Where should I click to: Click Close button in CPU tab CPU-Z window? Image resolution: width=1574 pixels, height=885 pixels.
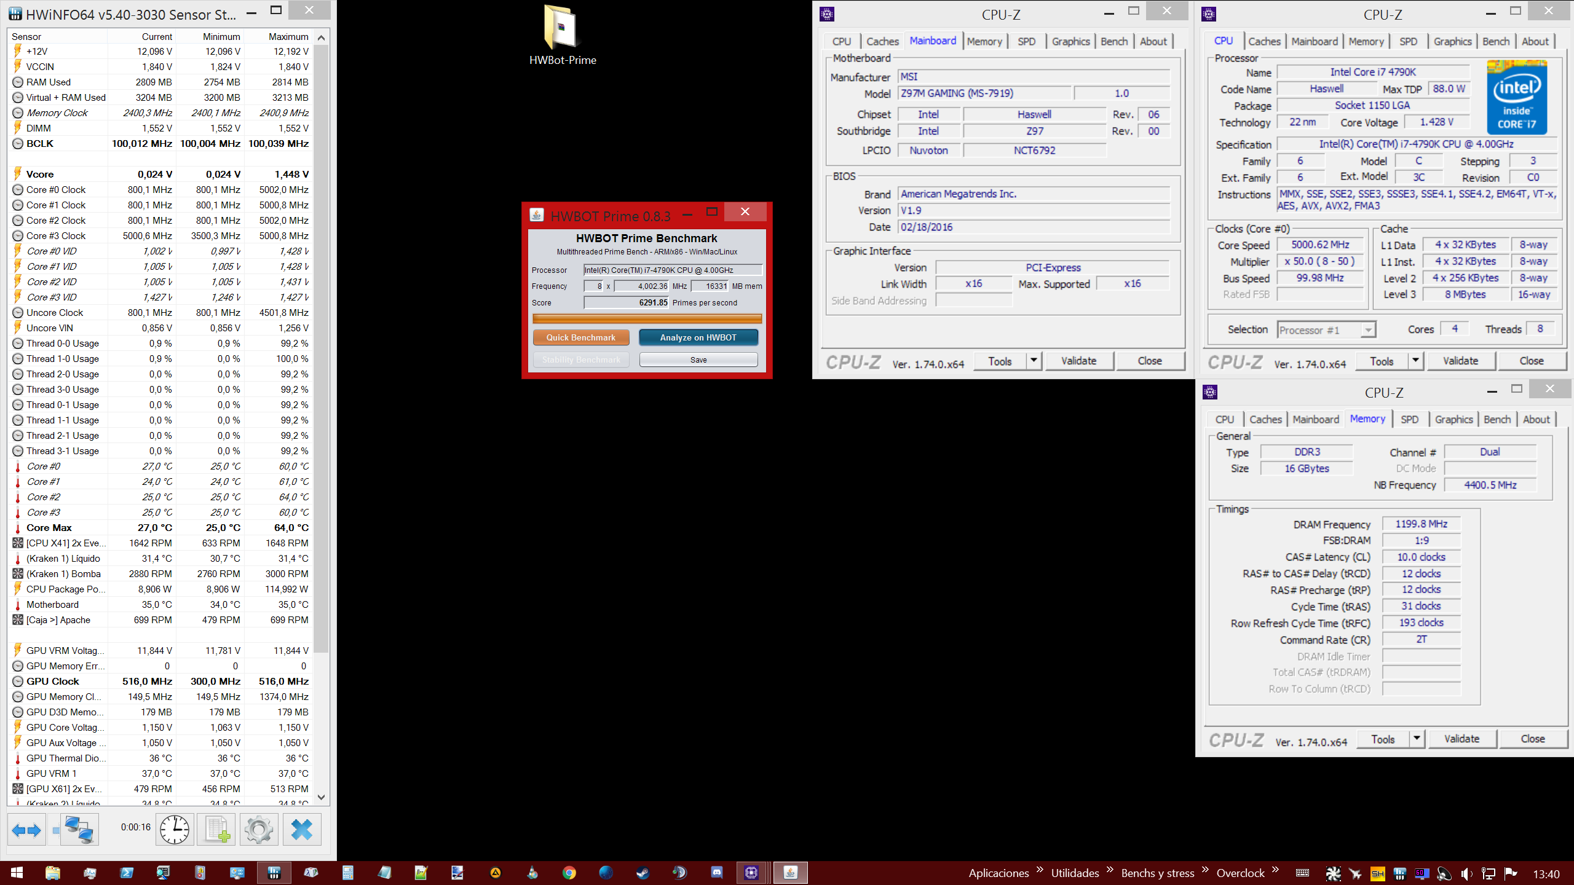(1532, 361)
